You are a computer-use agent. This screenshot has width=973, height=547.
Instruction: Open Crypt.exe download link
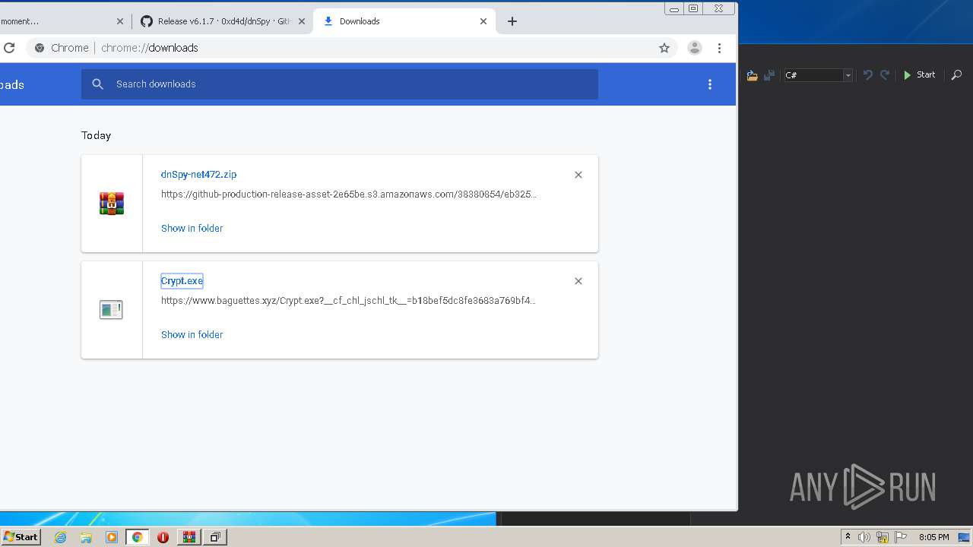pyautogui.click(x=182, y=281)
